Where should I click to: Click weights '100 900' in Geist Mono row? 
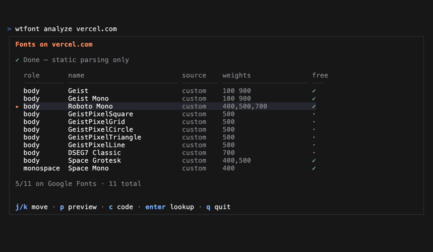(237, 99)
